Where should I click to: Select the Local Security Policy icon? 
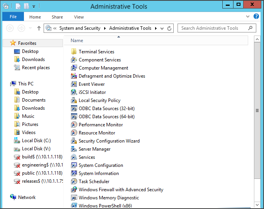pyautogui.click(x=74, y=100)
